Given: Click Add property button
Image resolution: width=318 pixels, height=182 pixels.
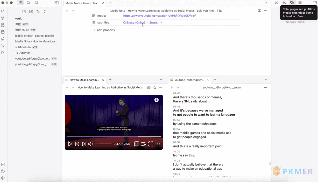Looking at the screenshot, I should point(104,30).
